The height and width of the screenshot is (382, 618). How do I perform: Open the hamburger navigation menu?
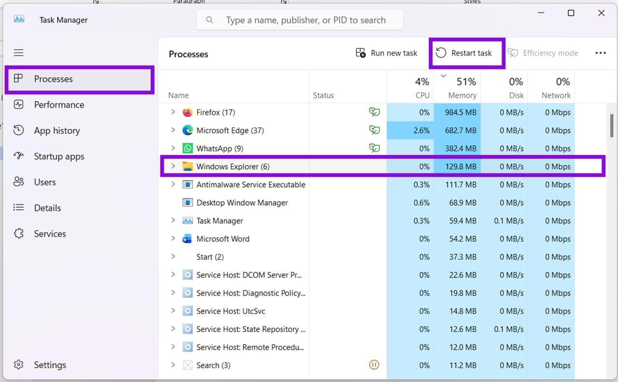point(18,53)
